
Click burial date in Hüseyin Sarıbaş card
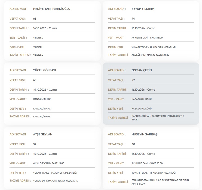point(143,154)
